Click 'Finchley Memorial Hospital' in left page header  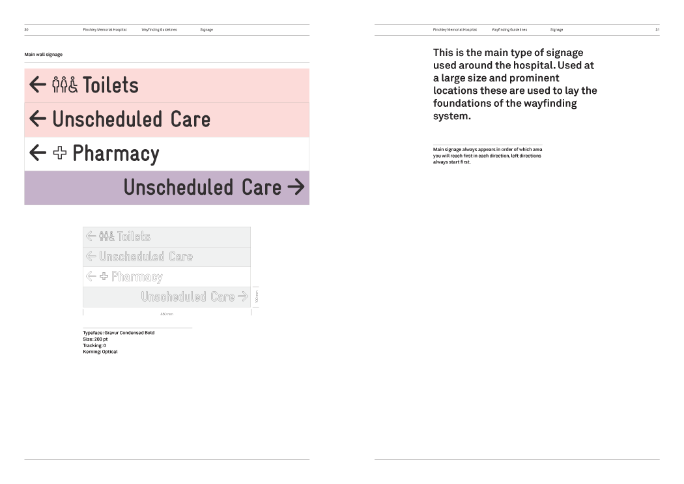coord(105,30)
